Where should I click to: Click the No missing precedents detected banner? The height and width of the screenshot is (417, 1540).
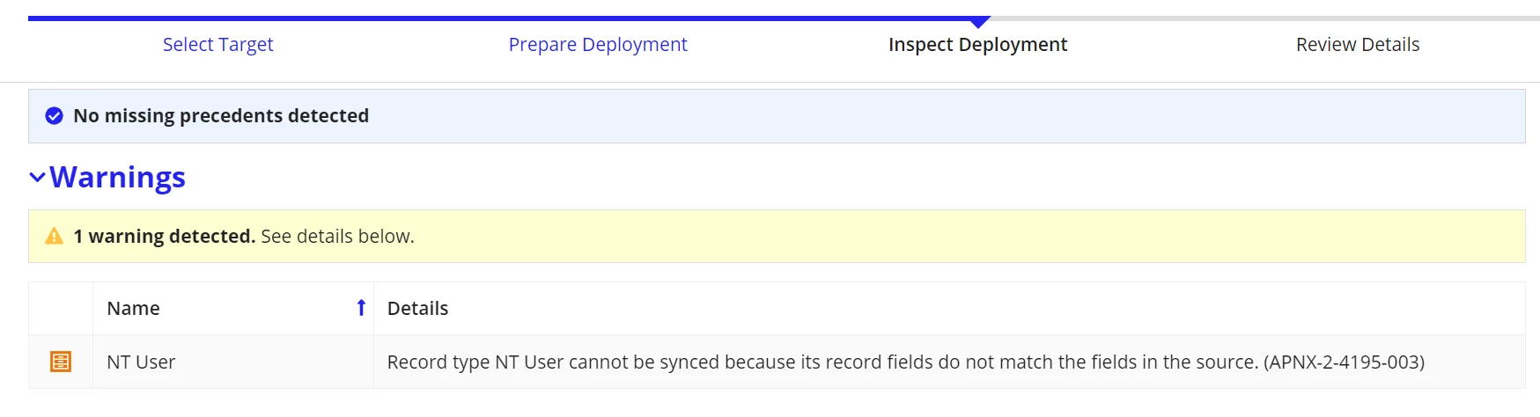click(x=777, y=116)
